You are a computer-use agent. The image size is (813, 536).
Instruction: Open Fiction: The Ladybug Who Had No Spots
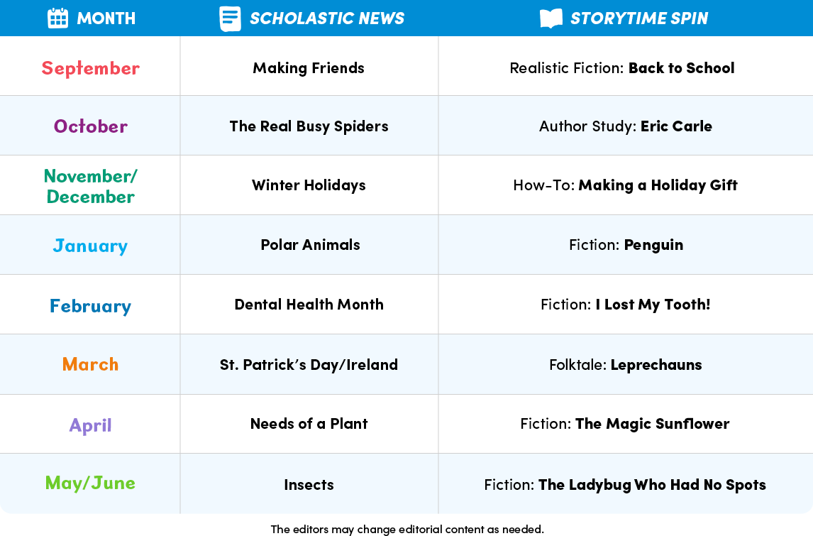[x=625, y=485]
